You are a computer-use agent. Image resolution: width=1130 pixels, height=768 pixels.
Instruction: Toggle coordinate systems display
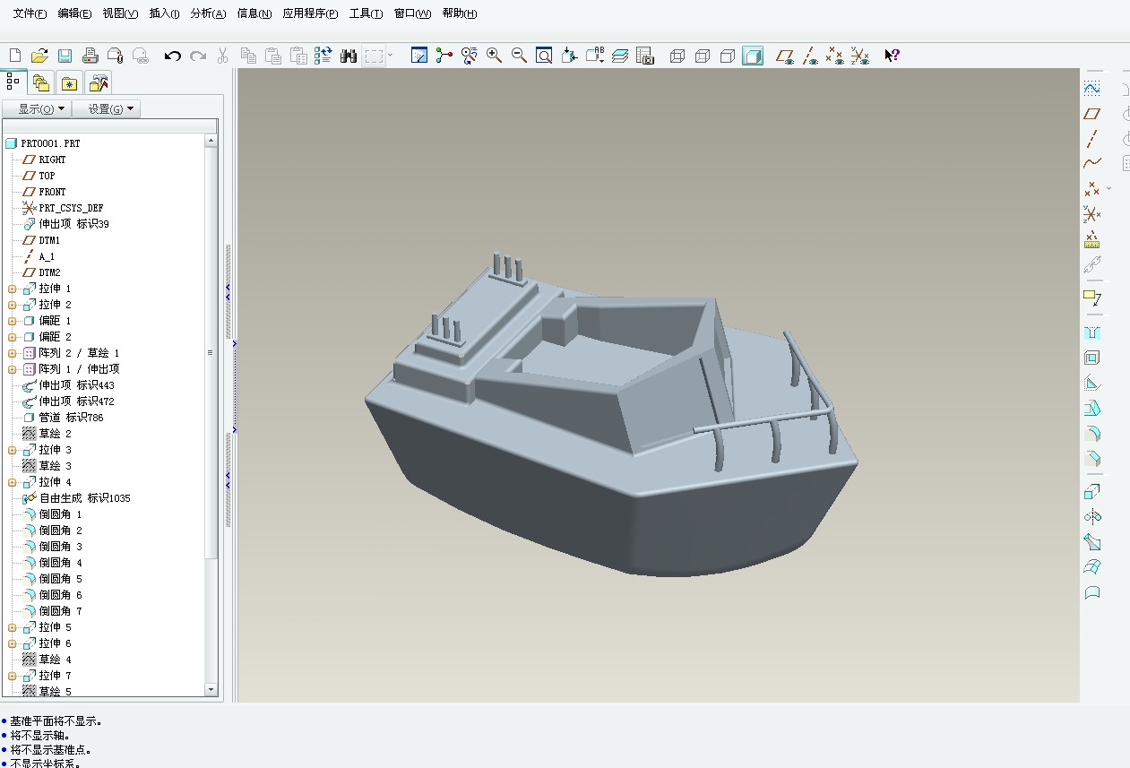coord(860,56)
